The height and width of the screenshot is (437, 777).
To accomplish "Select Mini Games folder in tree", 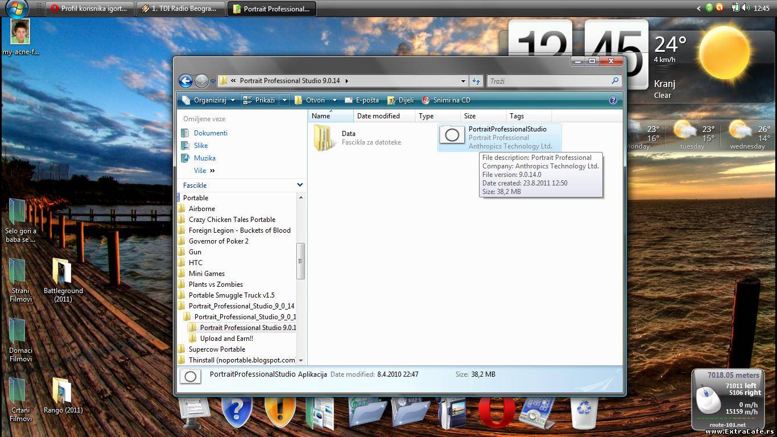I will click(x=206, y=274).
